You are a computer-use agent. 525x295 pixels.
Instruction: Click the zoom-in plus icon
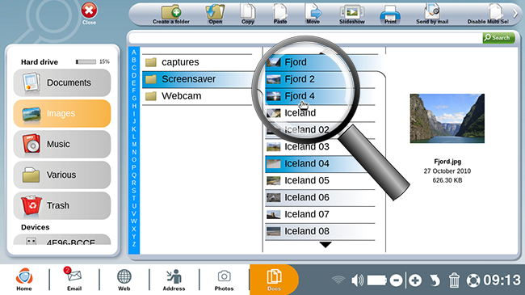coord(415,280)
